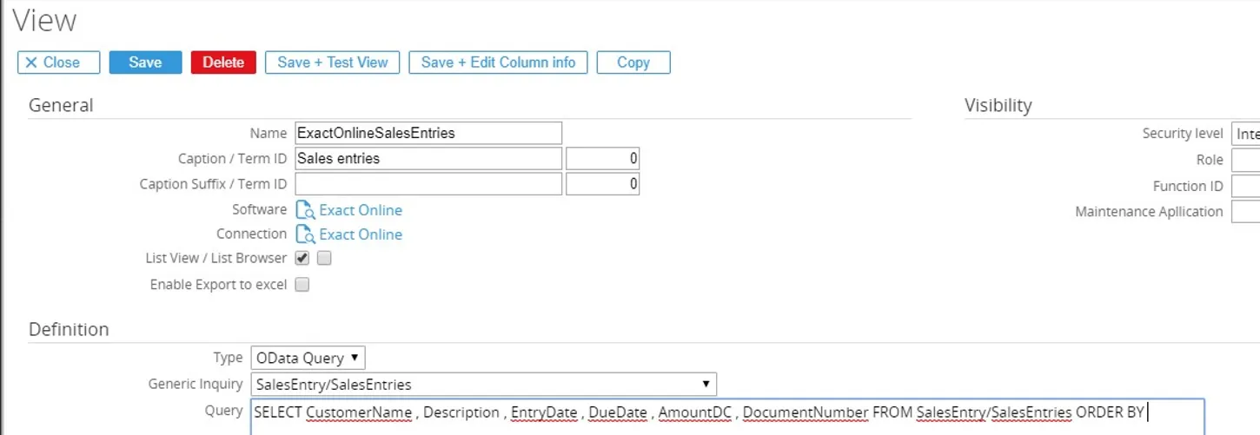Click Save + Test View button
Viewport: 1260px width, 435px height.
point(332,63)
